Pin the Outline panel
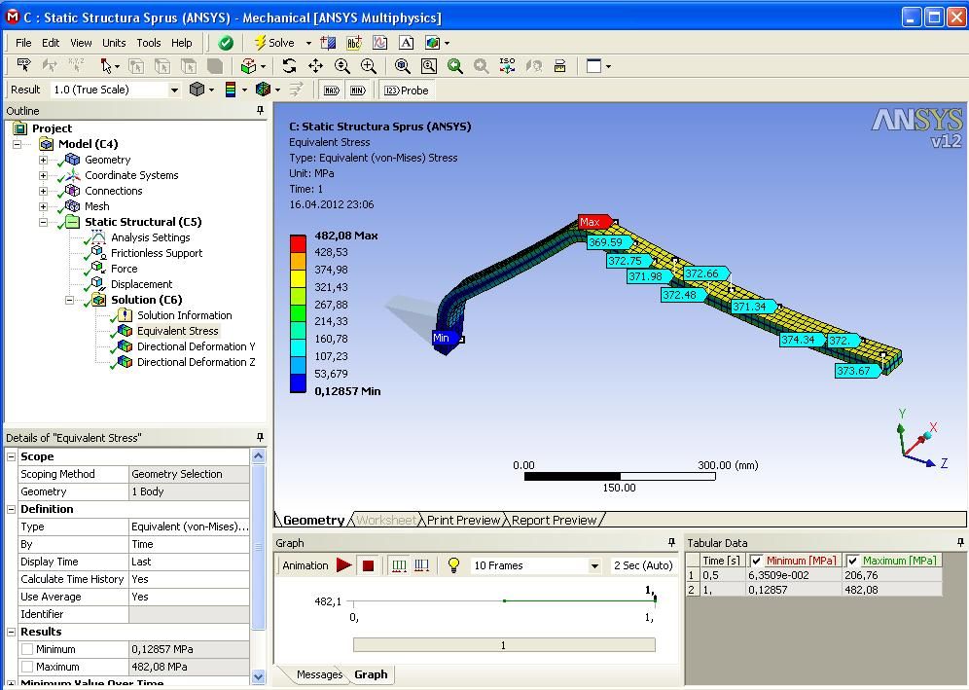Image resolution: width=969 pixels, height=690 pixels. [x=260, y=110]
